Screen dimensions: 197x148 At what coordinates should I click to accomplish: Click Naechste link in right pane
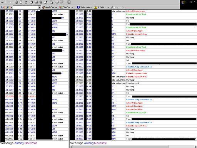[100, 143]
